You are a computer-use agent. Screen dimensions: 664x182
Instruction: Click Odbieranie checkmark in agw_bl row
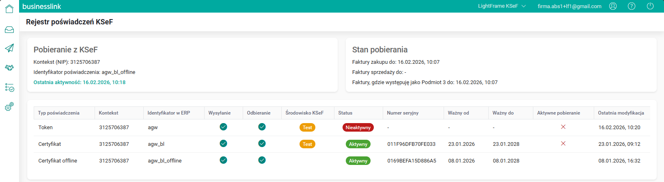click(x=262, y=143)
